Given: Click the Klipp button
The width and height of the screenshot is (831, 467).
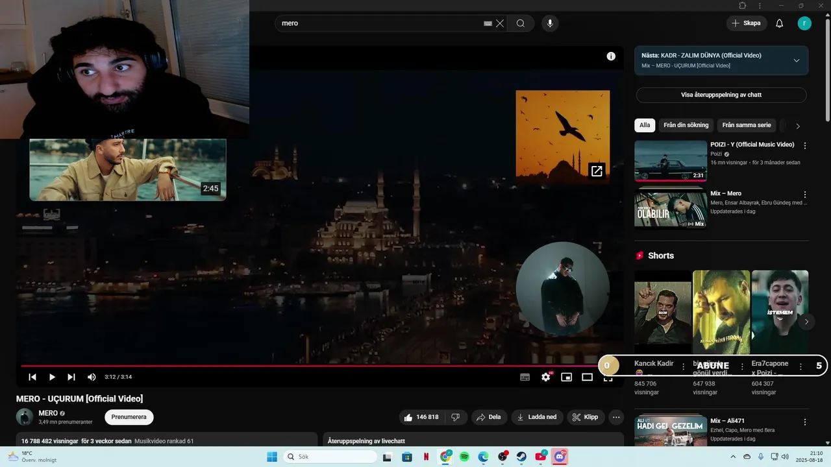Looking at the screenshot, I should 586,417.
